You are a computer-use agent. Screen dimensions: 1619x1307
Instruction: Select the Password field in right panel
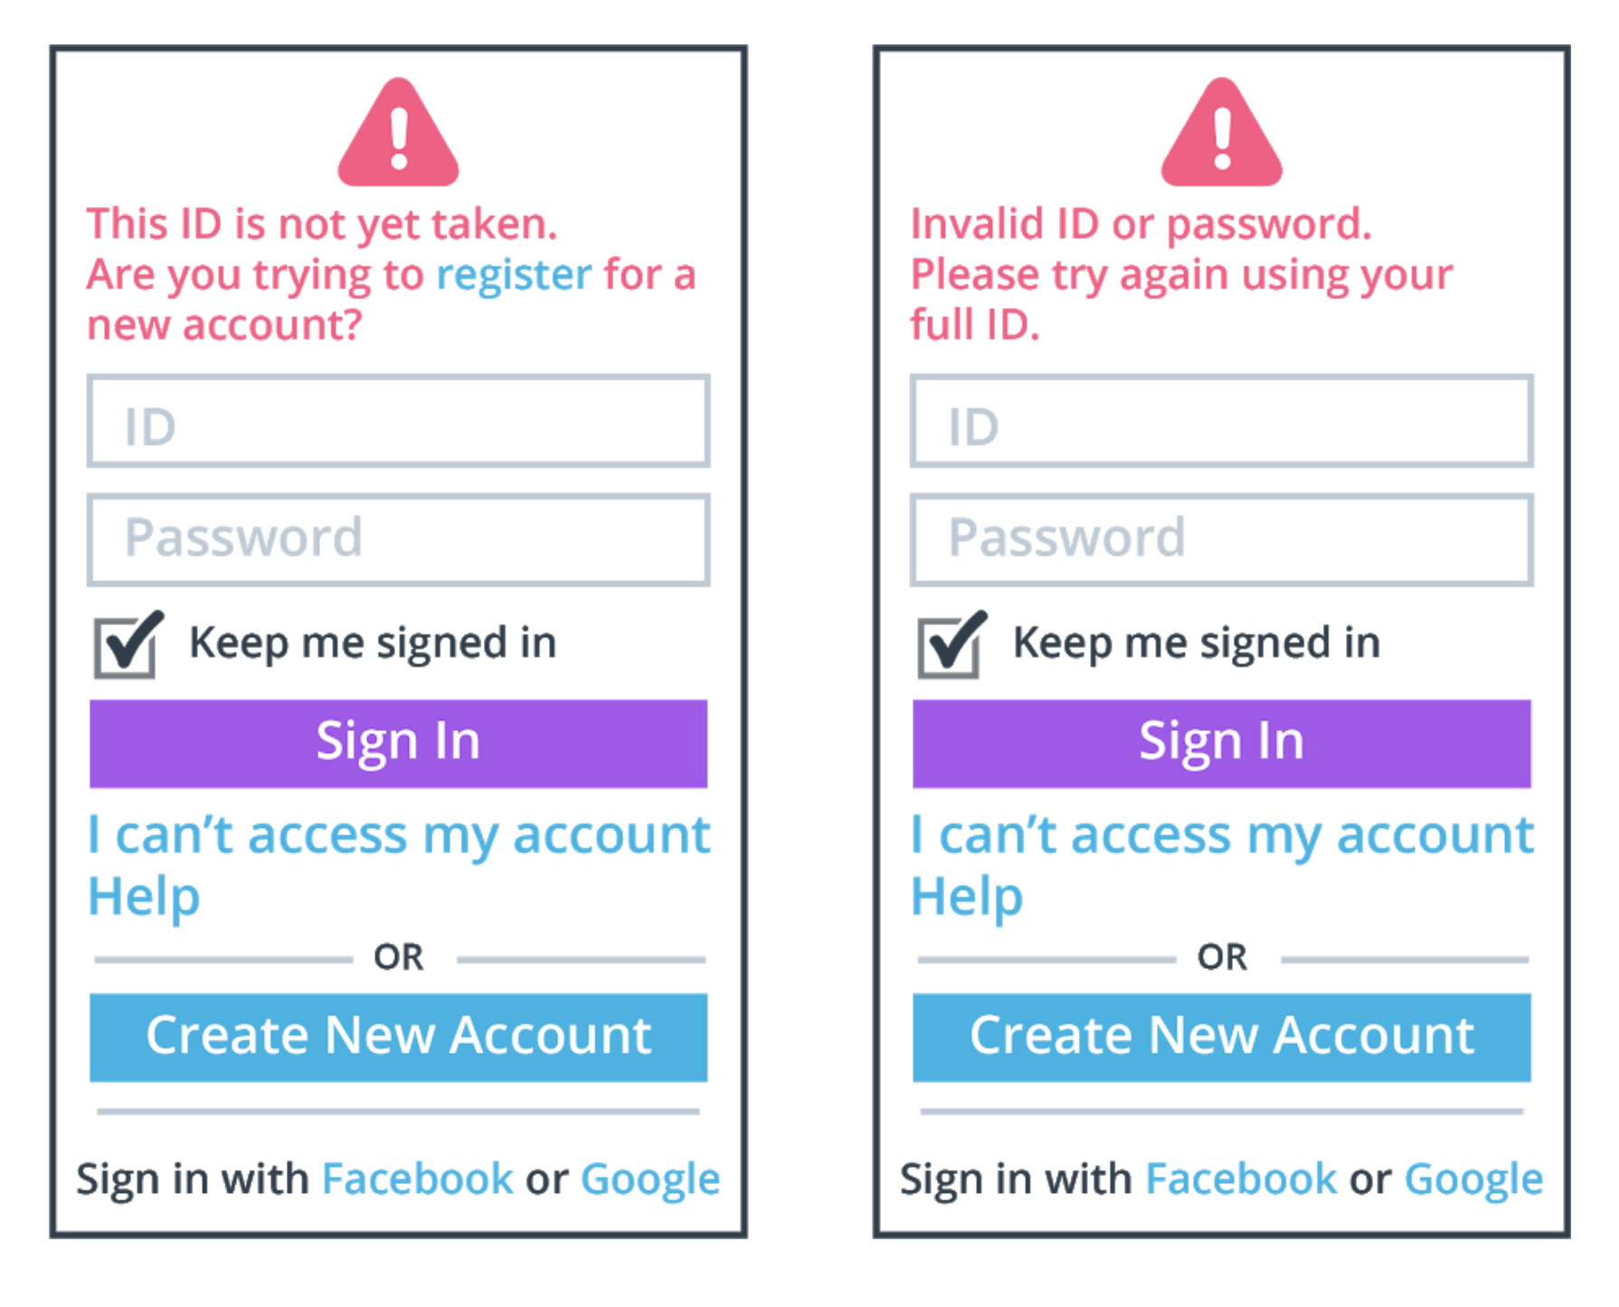click(x=1221, y=540)
